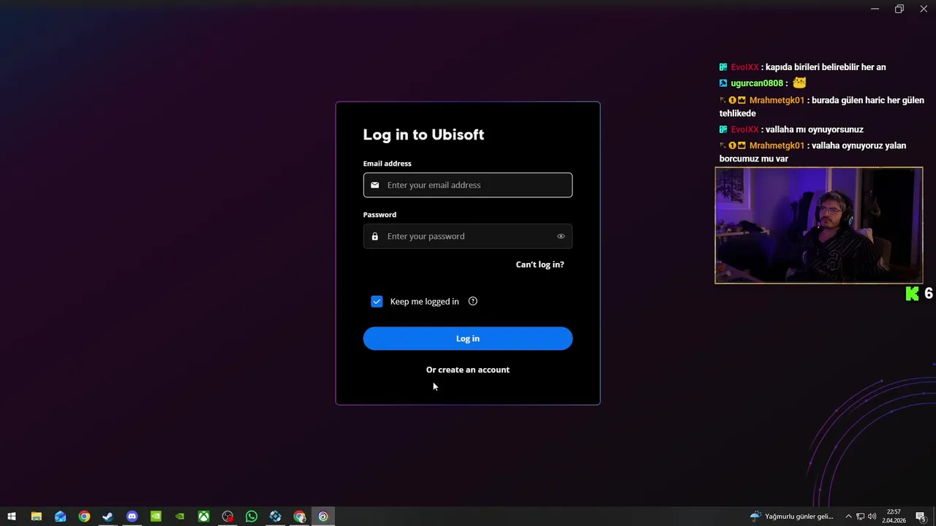This screenshot has width=936, height=526.
Task: Open the Mail app in taskbar
Action: [x=60, y=517]
